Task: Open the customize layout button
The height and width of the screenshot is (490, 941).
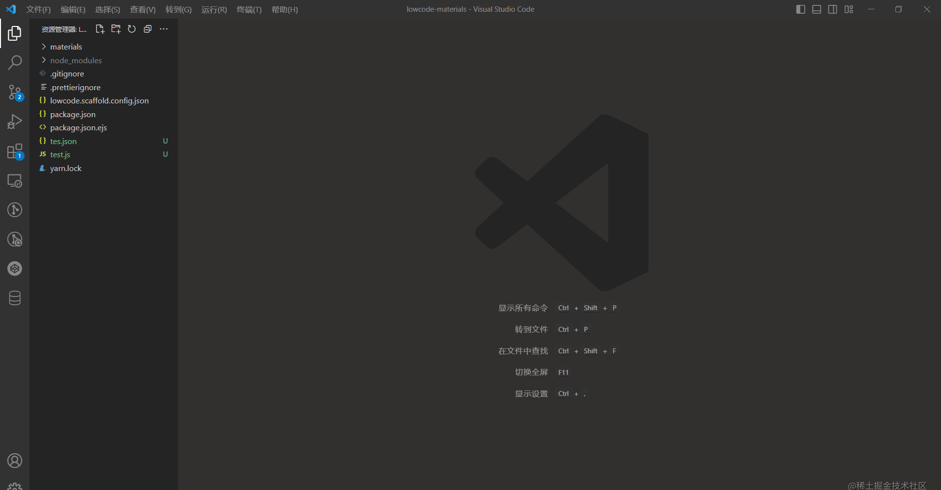Action: tap(849, 9)
